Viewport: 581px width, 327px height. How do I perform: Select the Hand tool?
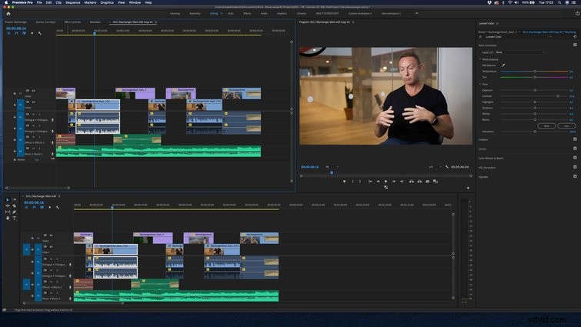coord(8,218)
